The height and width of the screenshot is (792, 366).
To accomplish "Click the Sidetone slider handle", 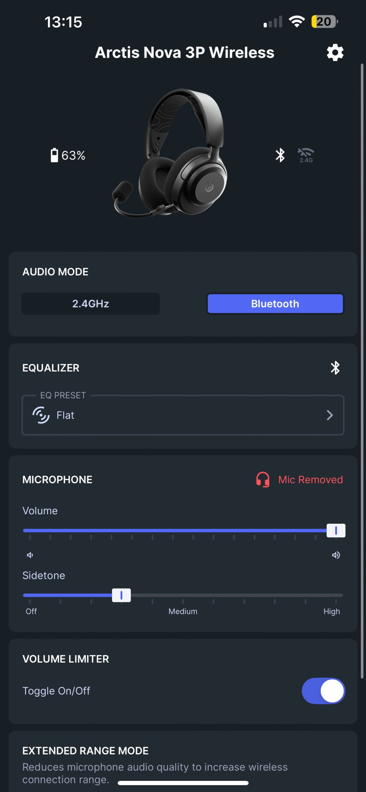I will tap(121, 595).
